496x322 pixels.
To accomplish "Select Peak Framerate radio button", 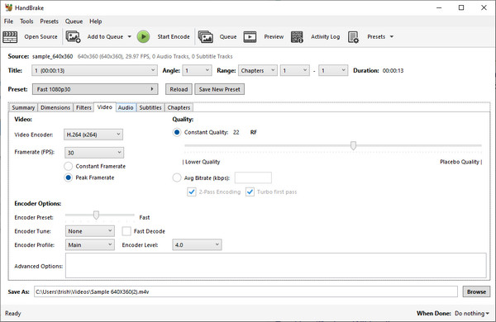I will tap(69, 178).
